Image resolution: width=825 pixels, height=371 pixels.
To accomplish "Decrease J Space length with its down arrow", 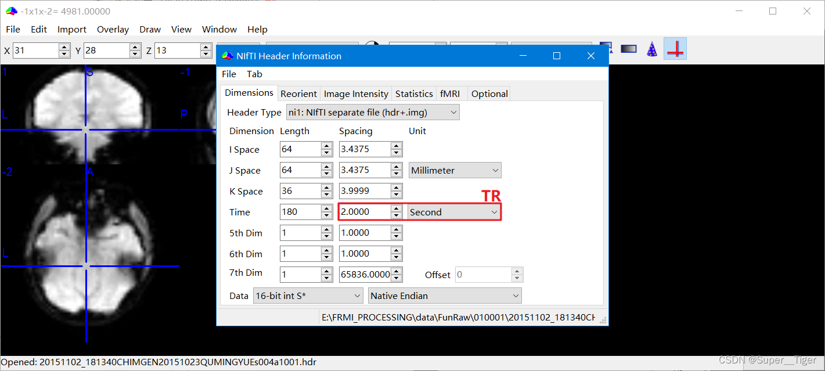I will point(326,174).
